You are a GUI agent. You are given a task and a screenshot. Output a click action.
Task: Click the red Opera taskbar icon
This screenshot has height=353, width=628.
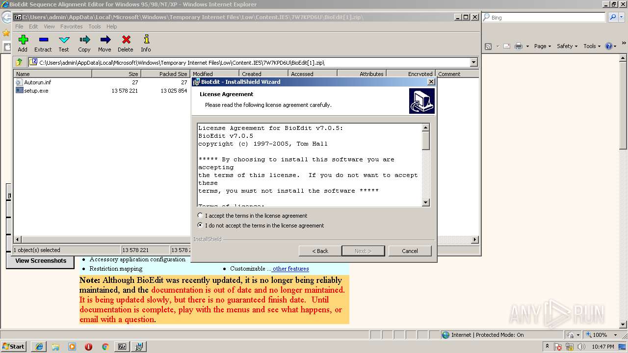click(88, 347)
